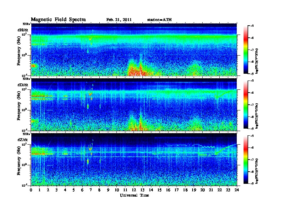Click hour 19 on the Universal Time axis
Viewport: 282px width, 218px height.
click(194, 190)
